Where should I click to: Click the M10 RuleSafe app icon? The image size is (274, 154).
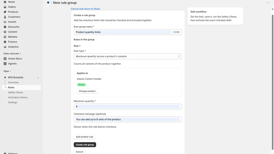tap(5, 78)
